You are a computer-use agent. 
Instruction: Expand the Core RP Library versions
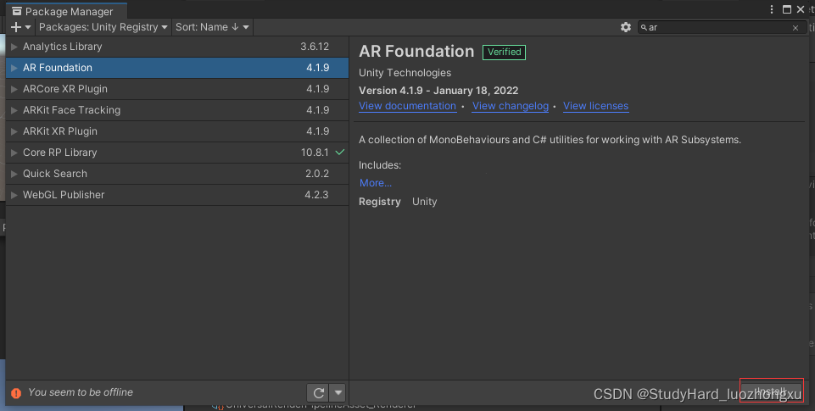tap(14, 153)
